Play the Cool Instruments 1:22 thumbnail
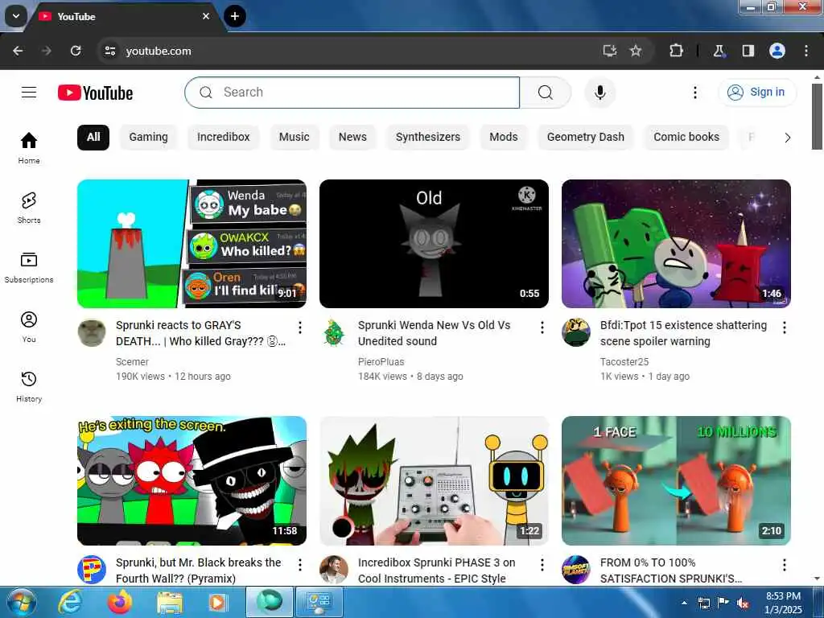824x618 pixels. coord(434,481)
